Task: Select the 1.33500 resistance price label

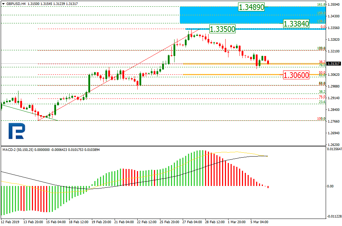Action: (222, 29)
